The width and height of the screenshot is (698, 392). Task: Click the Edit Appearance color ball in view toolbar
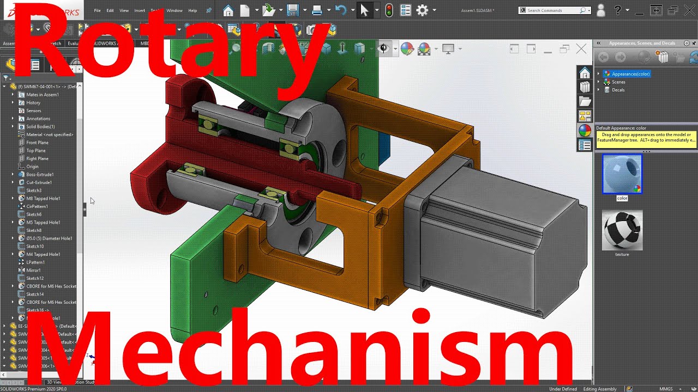point(407,49)
